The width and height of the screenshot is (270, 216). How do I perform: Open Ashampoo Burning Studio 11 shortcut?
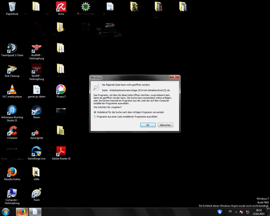click(x=12, y=113)
